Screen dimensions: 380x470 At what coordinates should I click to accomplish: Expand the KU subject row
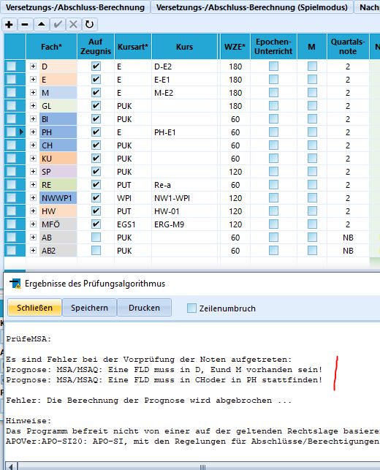click(x=34, y=159)
